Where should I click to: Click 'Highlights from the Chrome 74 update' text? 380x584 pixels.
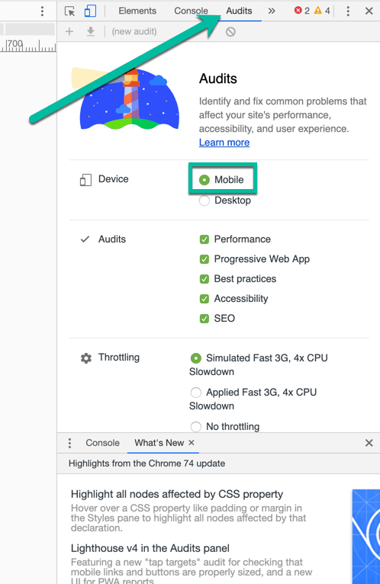point(147,464)
